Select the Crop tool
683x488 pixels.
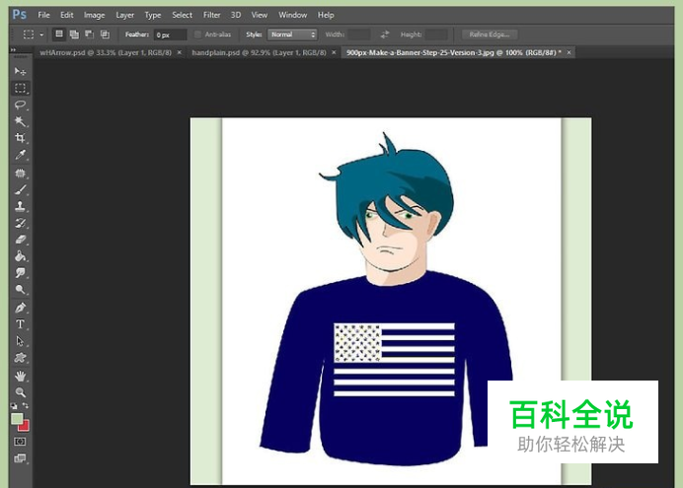[20, 138]
